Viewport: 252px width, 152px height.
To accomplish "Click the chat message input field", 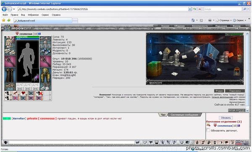I will [71, 142].
